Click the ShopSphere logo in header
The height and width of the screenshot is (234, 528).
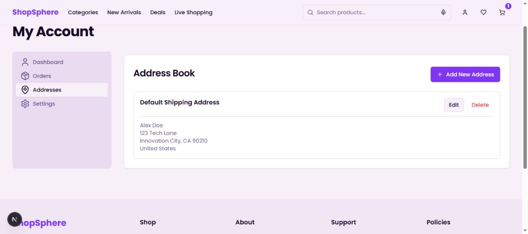pos(35,12)
